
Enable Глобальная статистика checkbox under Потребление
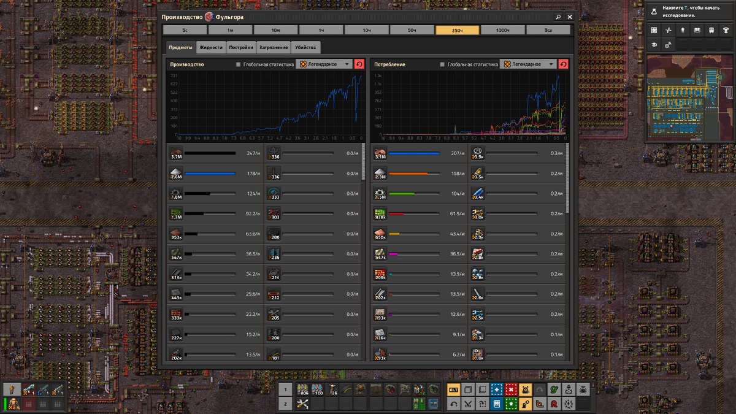[x=442, y=64]
